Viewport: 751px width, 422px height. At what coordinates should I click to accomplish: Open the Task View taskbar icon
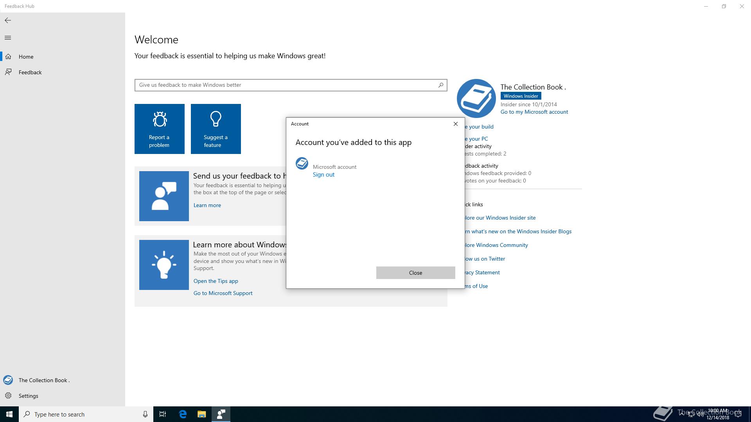tap(163, 414)
